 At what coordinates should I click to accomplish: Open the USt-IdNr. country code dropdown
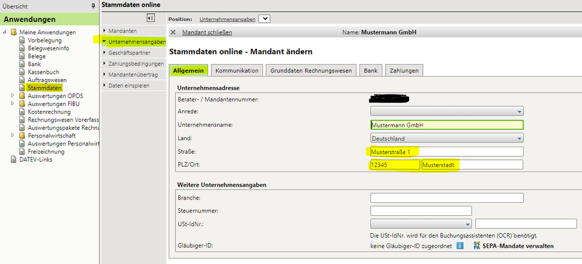[x=421, y=224]
